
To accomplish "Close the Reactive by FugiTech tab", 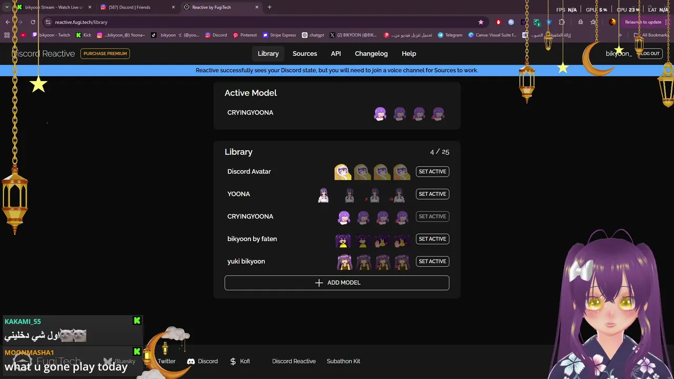I will coord(257,7).
